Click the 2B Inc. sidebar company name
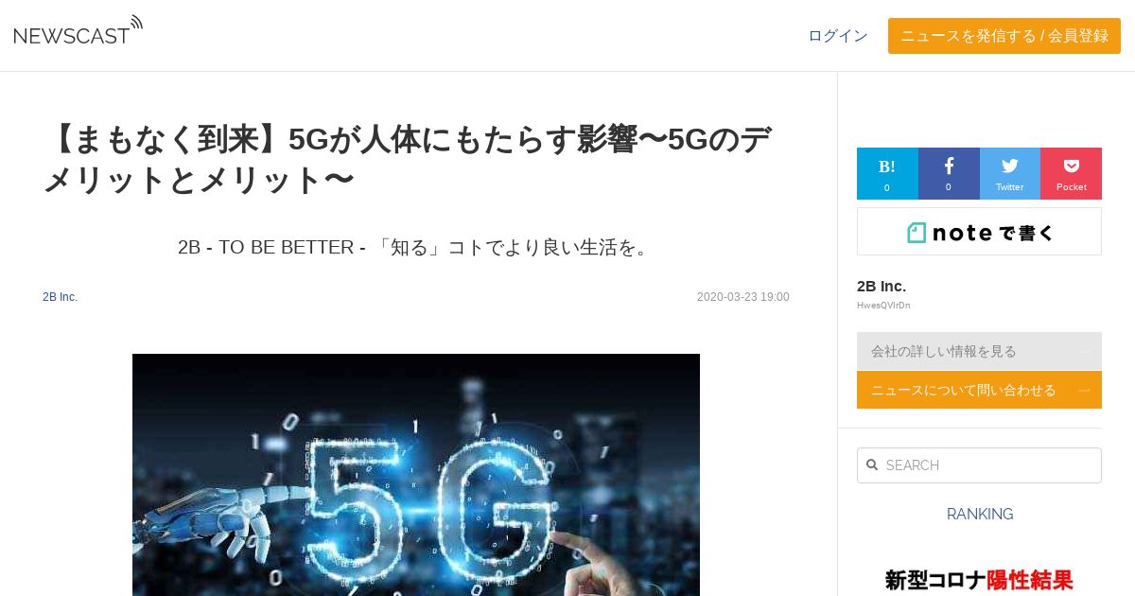1135x596 pixels. (882, 286)
